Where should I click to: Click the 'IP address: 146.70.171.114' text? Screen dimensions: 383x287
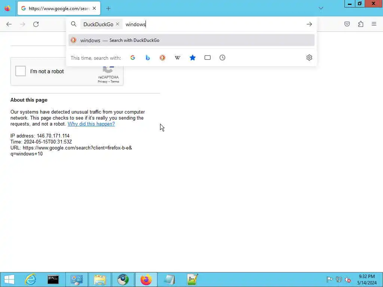click(x=40, y=136)
